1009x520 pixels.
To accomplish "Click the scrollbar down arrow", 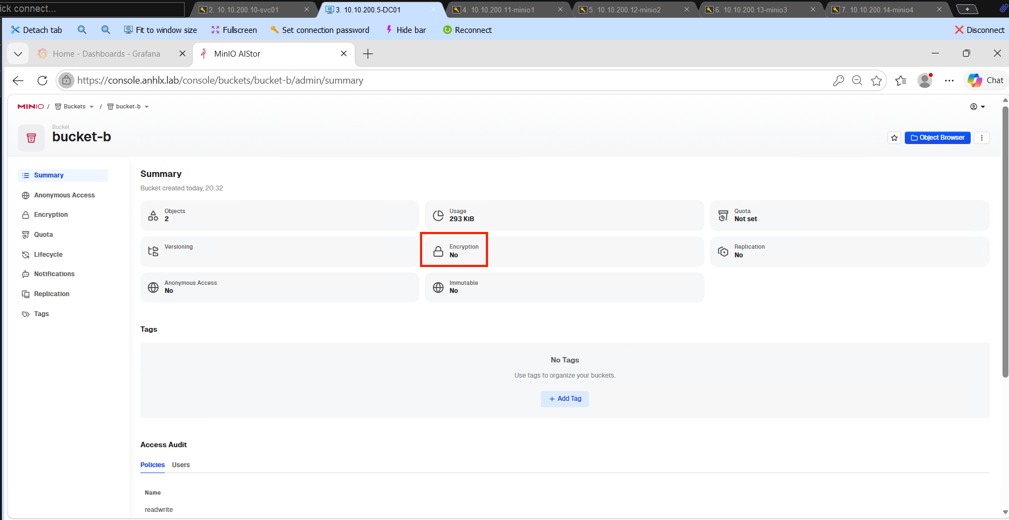I will [x=1005, y=512].
